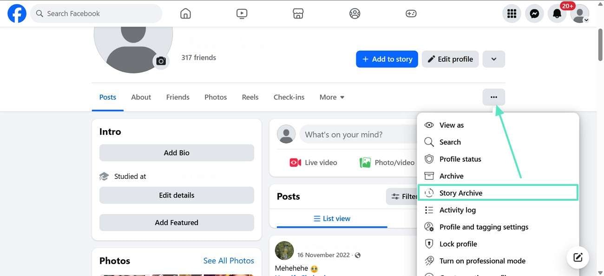
Task: Expand the More tab dropdown
Action: point(332,97)
